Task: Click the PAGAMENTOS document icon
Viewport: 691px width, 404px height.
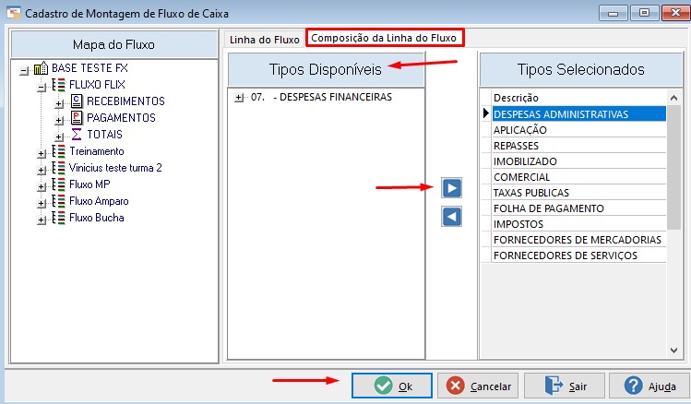Action: 77,118
